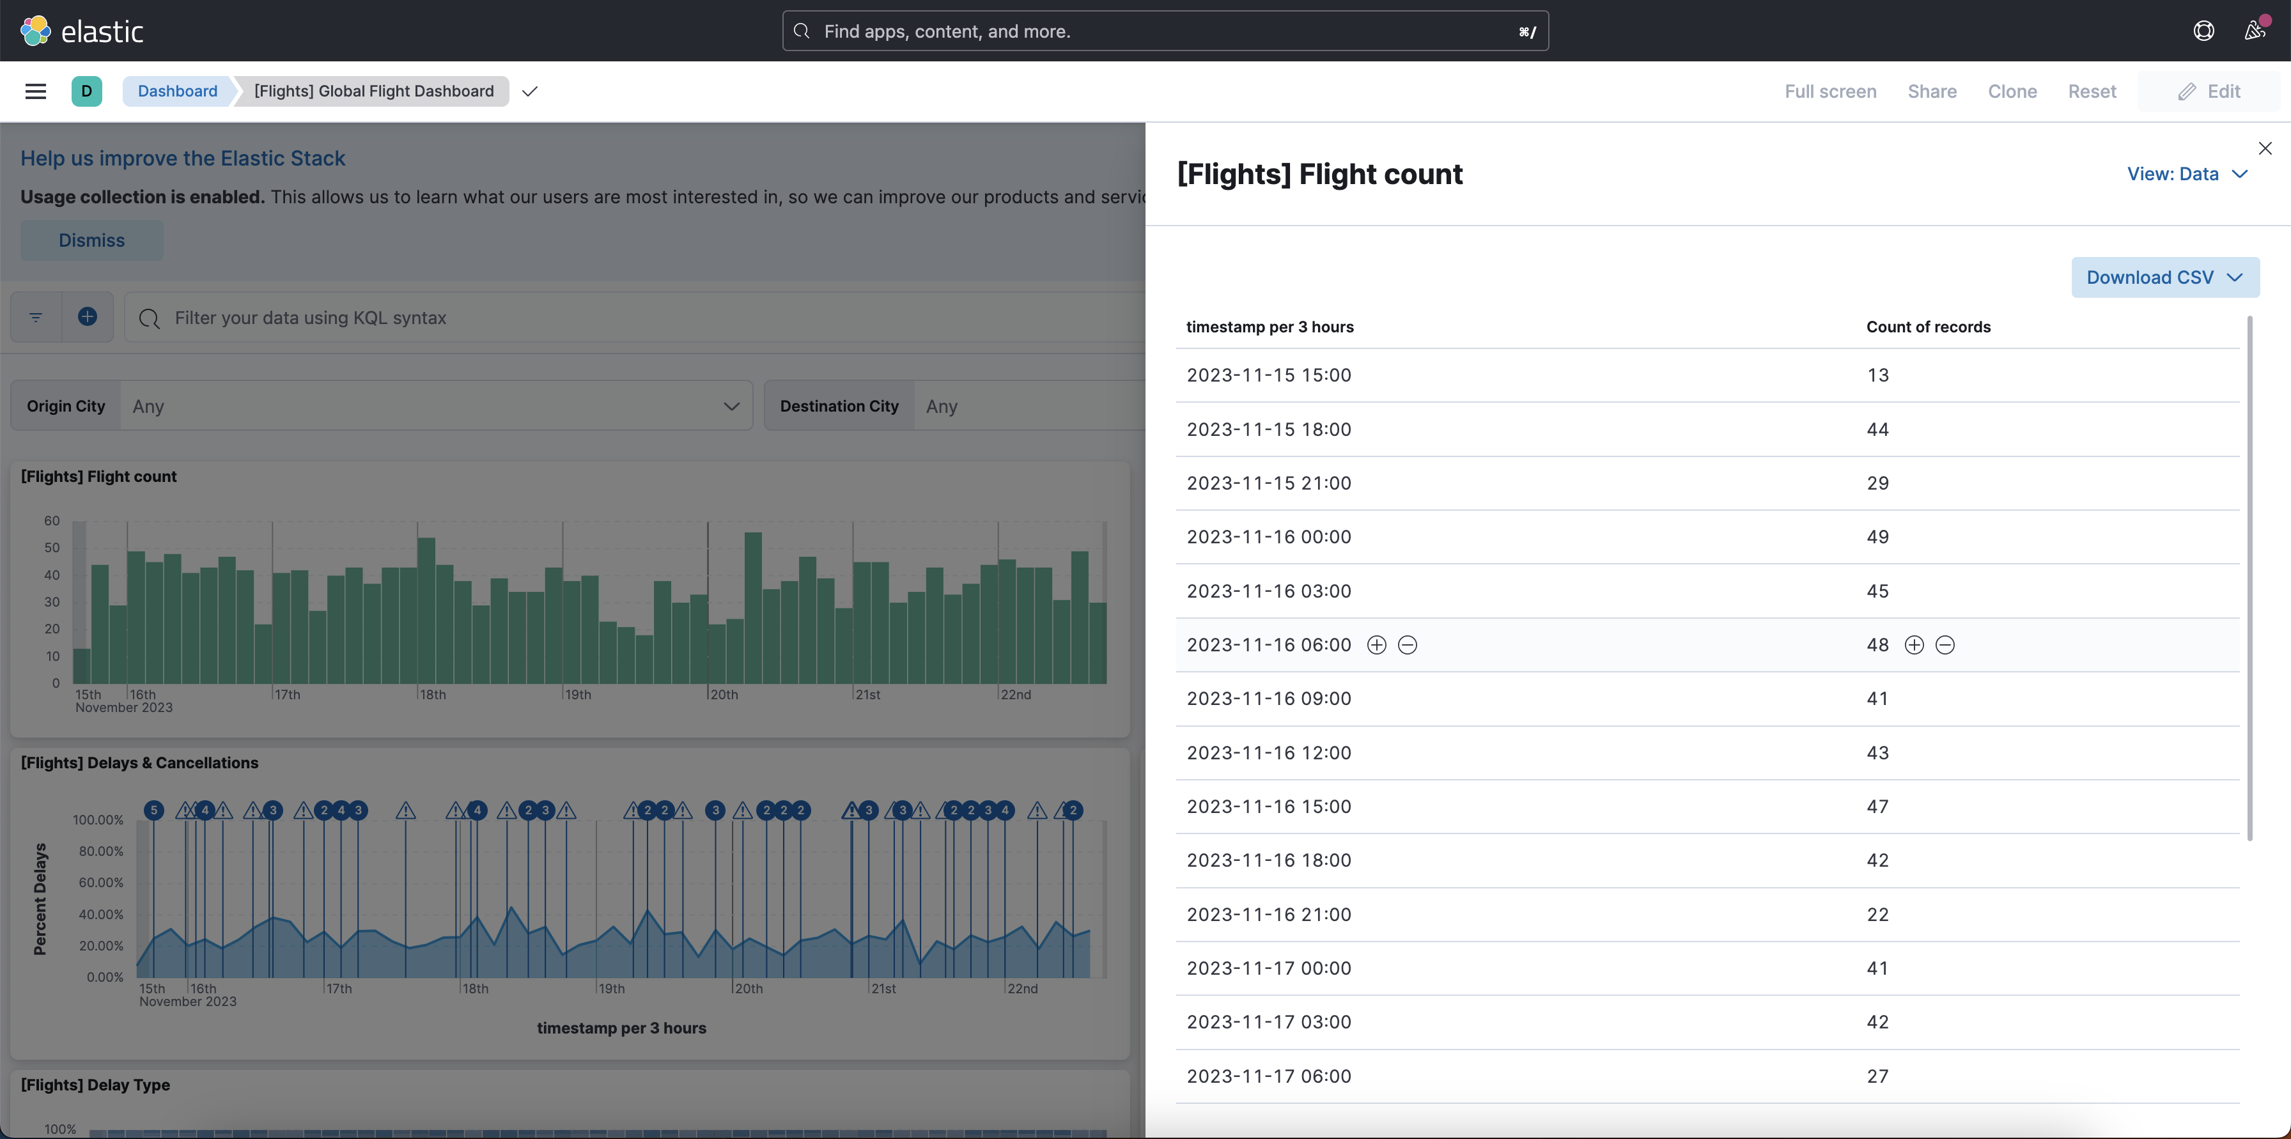Select the 2023-11-15 18:00 timestamp cell
This screenshot has width=2291, height=1139.
(1269, 430)
